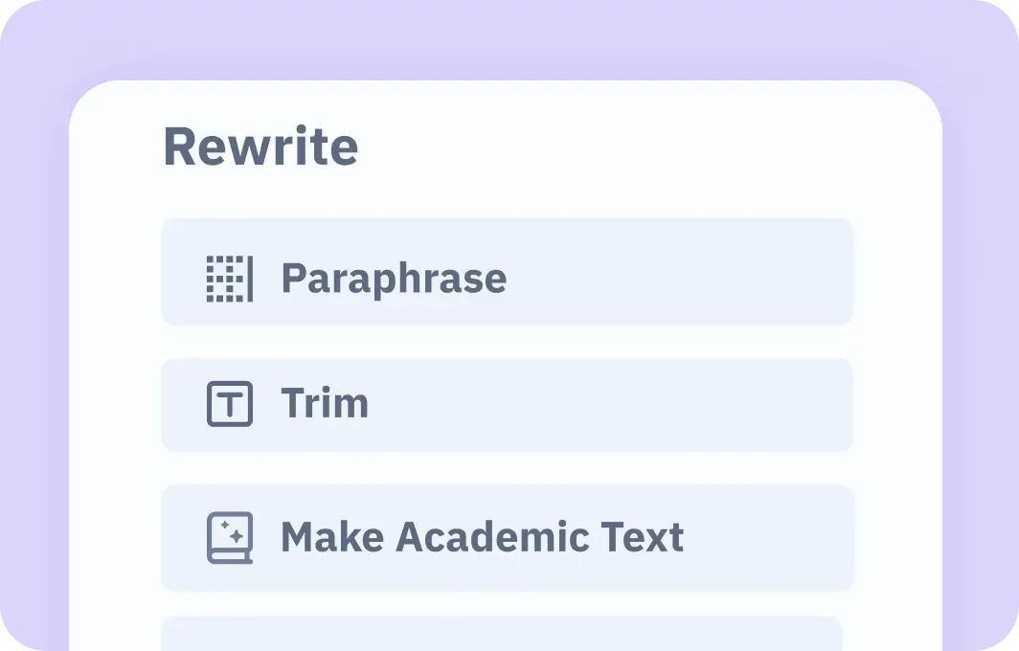Select the Paraphrase rewrite option
Image resolution: width=1019 pixels, height=651 pixels.
[507, 272]
